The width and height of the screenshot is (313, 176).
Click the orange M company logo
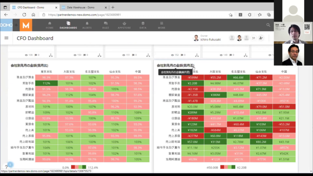[x=26, y=25]
